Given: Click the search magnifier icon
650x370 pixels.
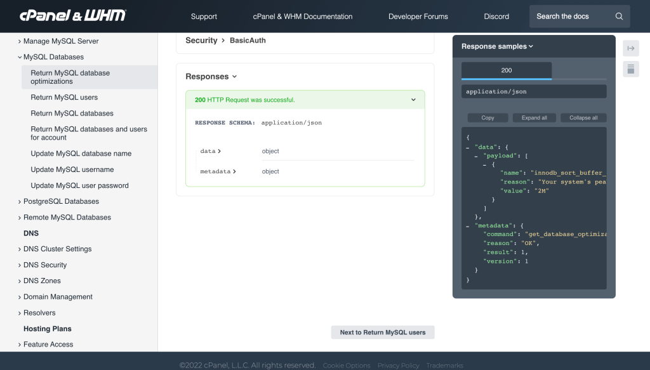Looking at the screenshot, I should [619, 17].
